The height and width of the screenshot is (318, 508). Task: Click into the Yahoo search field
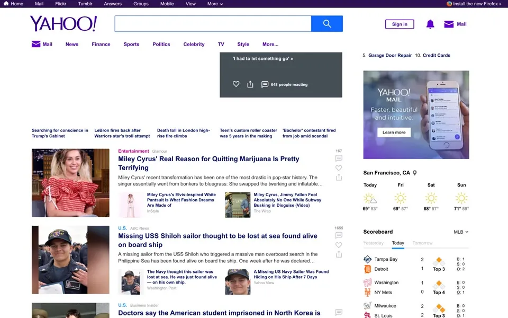click(213, 24)
